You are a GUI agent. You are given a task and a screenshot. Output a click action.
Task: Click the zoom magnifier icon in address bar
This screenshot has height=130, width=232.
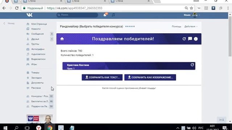(186, 8)
